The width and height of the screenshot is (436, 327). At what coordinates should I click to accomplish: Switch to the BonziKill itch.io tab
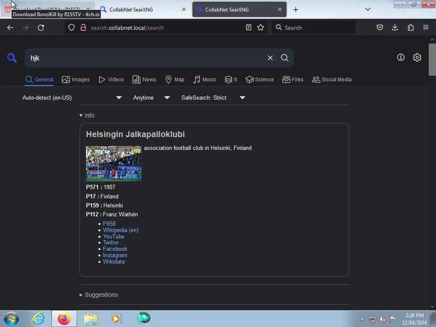point(47,9)
